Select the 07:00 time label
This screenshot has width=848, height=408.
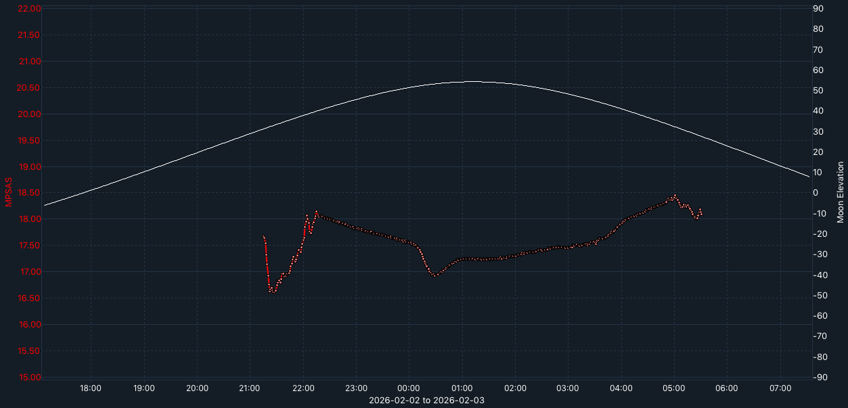pos(780,388)
